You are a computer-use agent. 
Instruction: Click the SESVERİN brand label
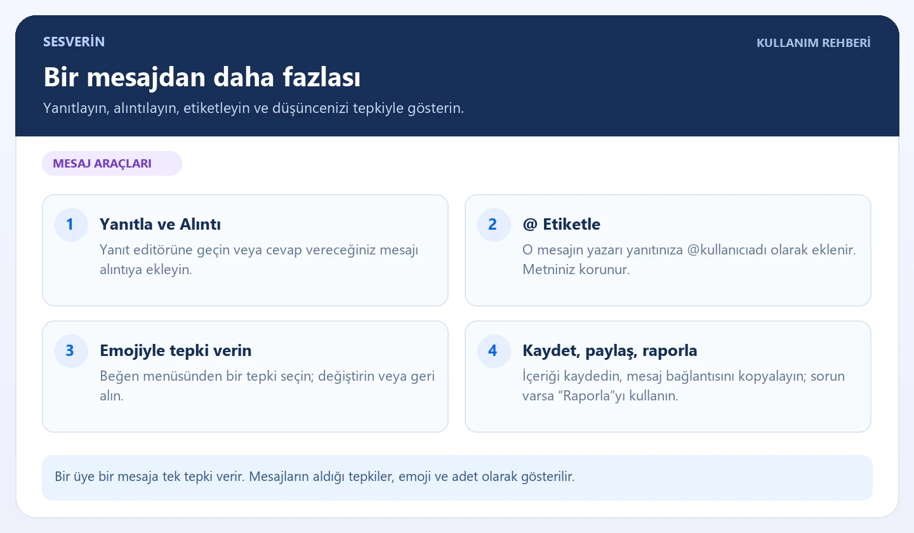pyautogui.click(x=74, y=42)
